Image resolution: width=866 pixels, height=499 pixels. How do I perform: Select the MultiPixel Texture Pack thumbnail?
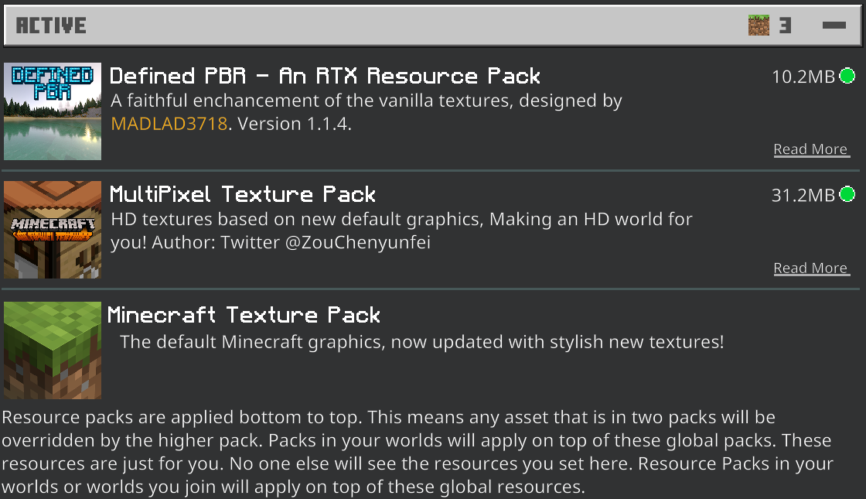click(x=53, y=230)
